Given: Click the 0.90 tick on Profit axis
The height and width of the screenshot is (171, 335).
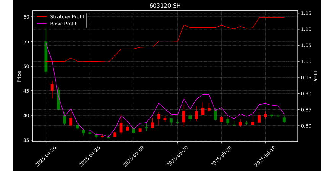Looking at the screenshot, I should [x=306, y=93].
